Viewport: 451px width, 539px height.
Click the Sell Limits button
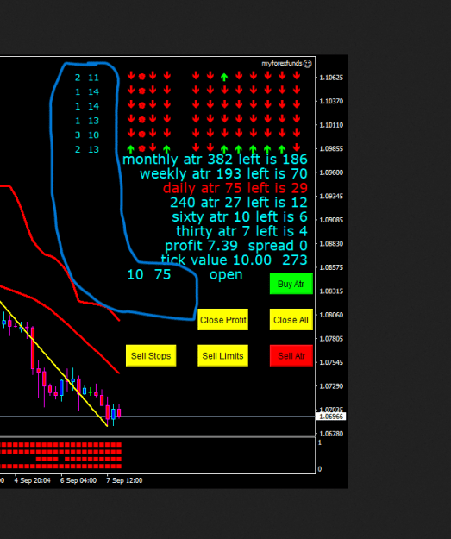pos(222,355)
